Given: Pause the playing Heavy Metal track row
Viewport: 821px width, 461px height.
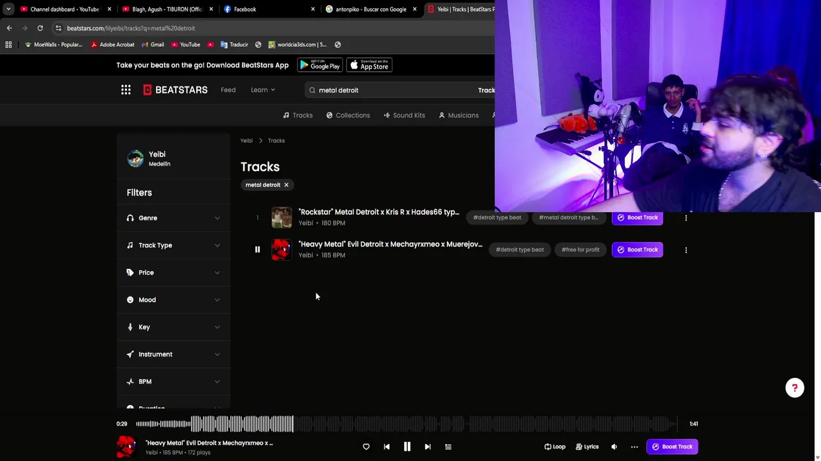Looking at the screenshot, I should tap(257, 250).
